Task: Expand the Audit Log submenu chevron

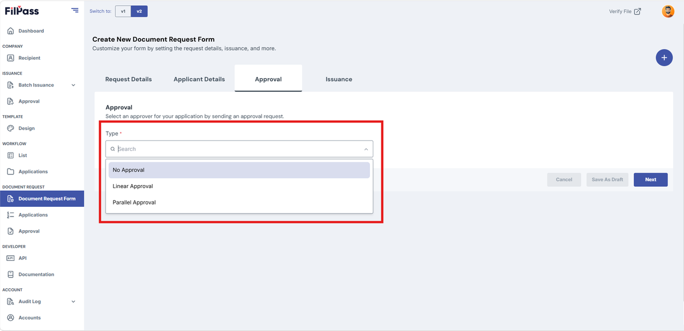Action: click(x=73, y=302)
